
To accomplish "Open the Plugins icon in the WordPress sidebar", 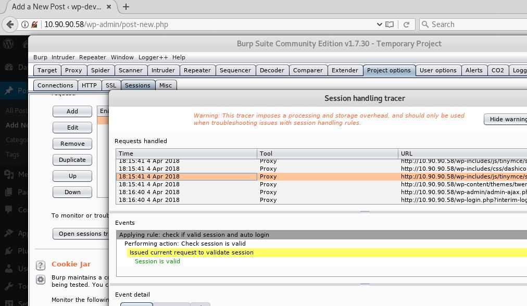I will click(x=9, y=251).
